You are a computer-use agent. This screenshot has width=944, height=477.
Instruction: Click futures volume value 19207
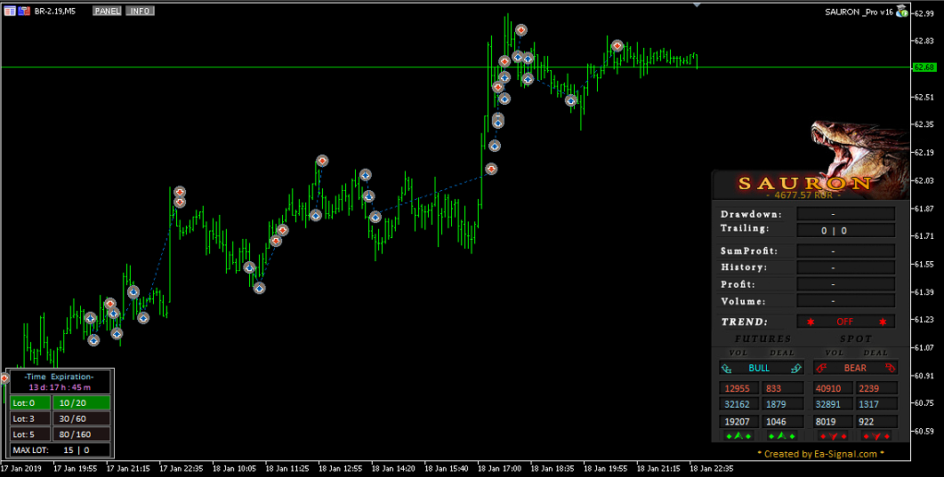(738, 422)
